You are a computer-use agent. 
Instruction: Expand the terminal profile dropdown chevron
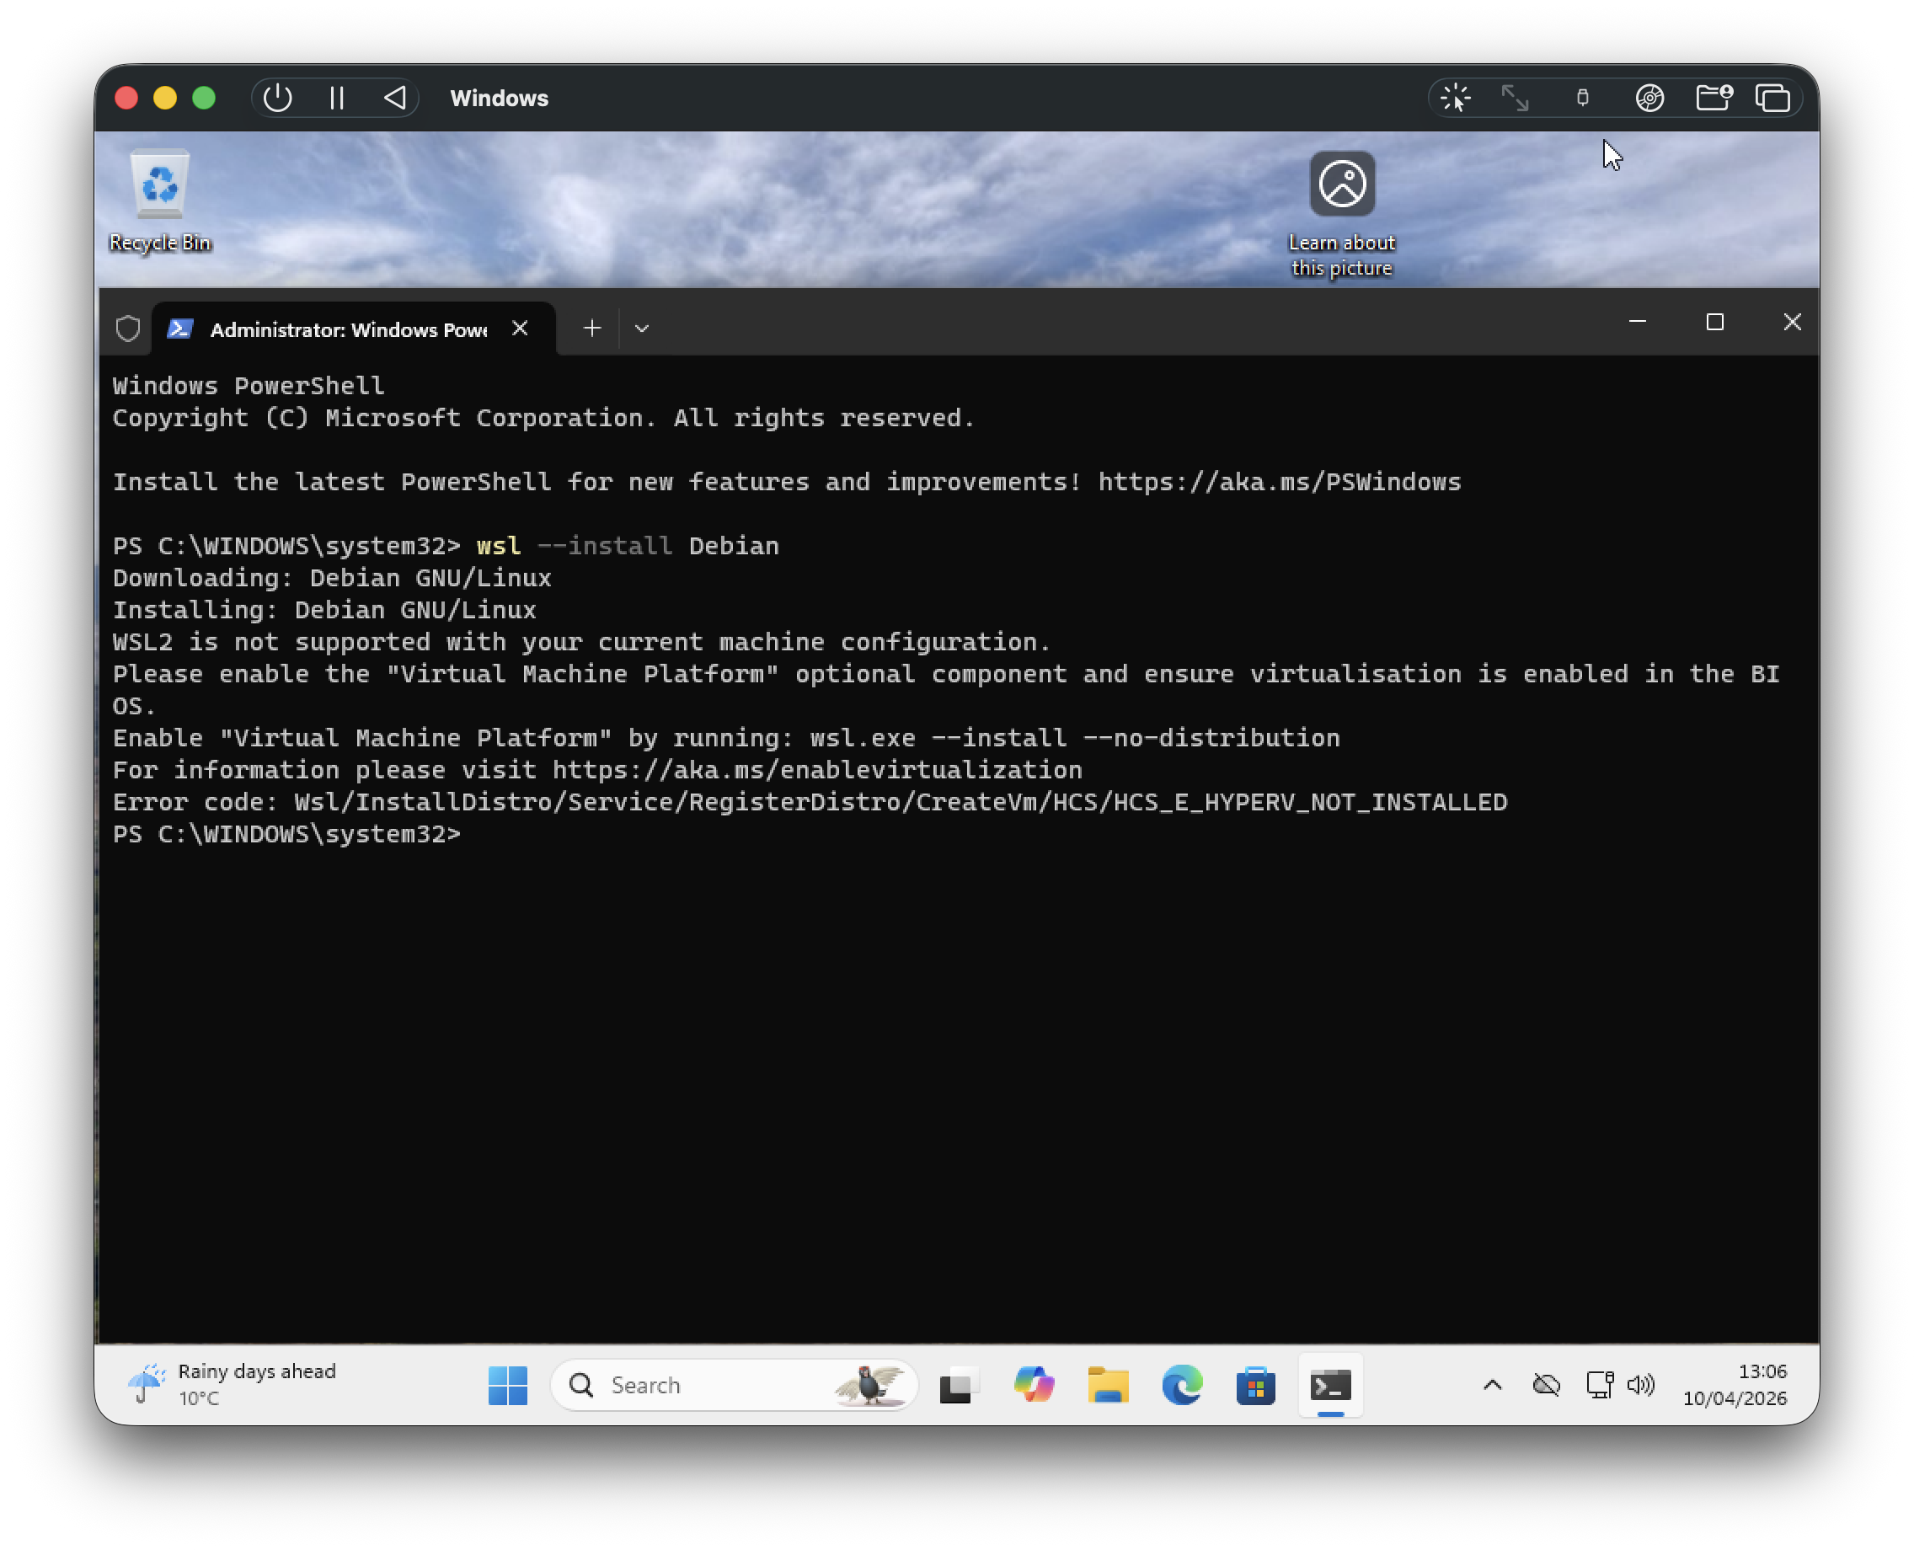(x=641, y=328)
